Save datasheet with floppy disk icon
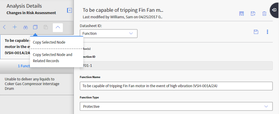This screenshot has width=279, height=114. 256,32
